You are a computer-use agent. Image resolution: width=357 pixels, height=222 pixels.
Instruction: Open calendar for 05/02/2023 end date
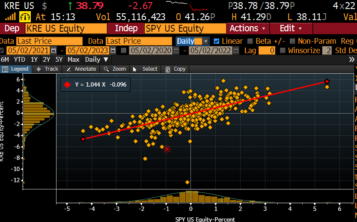pyautogui.click(x=113, y=51)
